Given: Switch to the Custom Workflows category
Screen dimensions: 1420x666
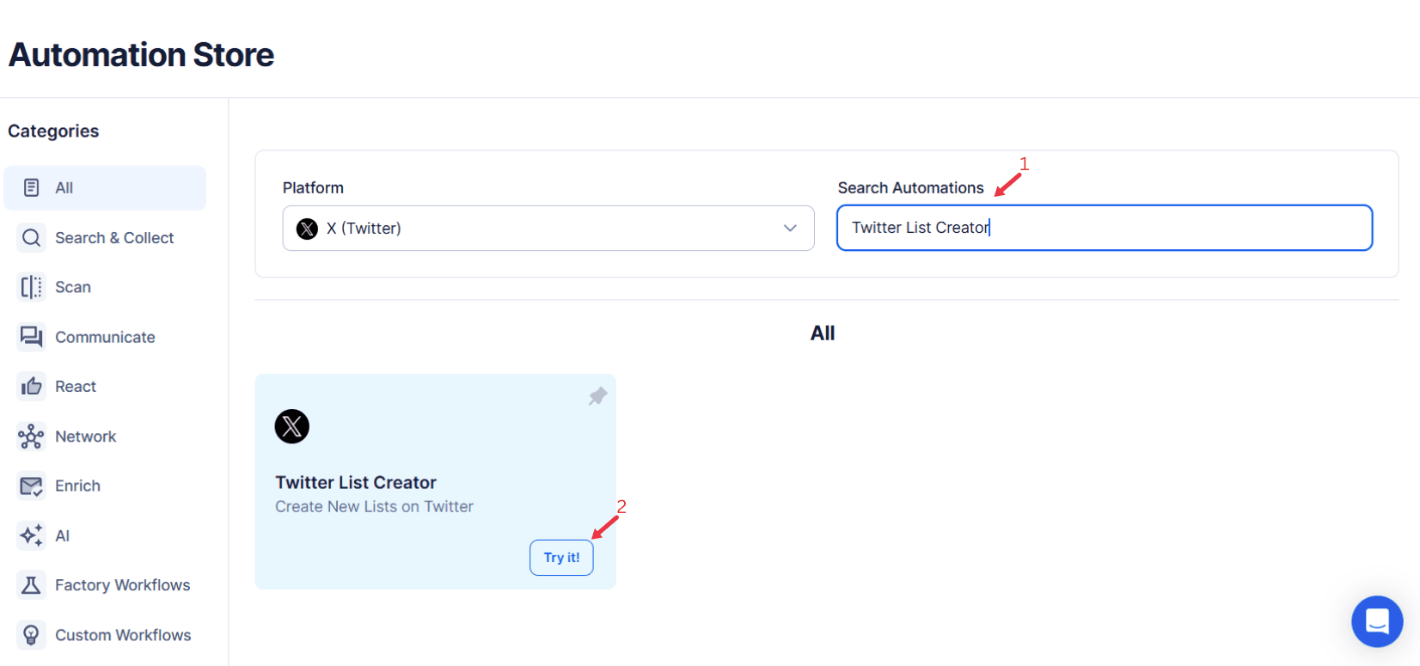Looking at the screenshot, I should pos(123,634).
